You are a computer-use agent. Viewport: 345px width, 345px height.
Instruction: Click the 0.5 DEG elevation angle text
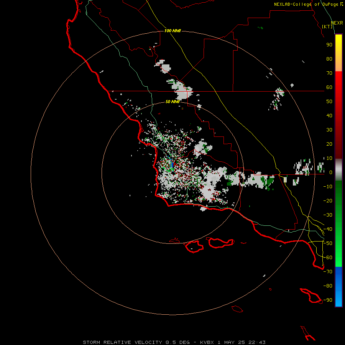(x=177, y=342)
